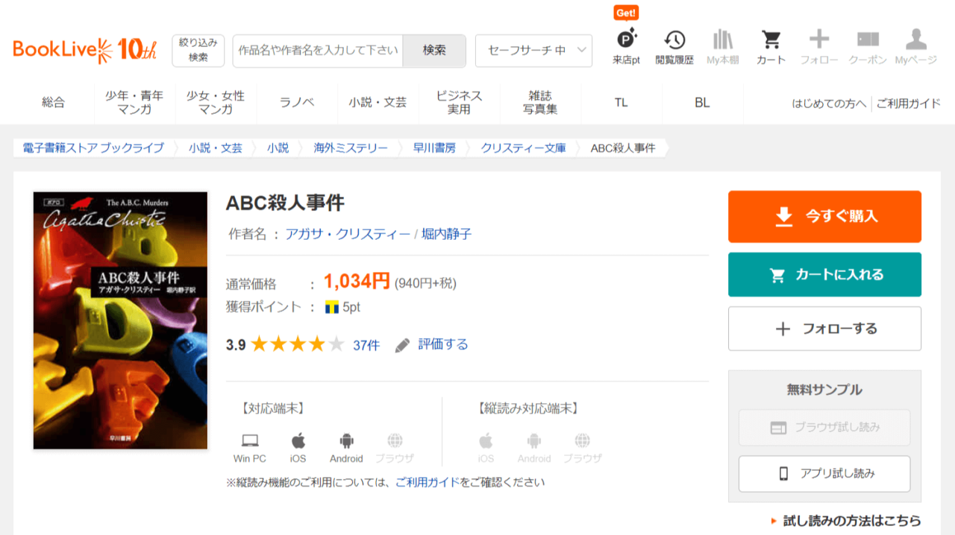Toggle follow with フォローする button

(824, 329)
